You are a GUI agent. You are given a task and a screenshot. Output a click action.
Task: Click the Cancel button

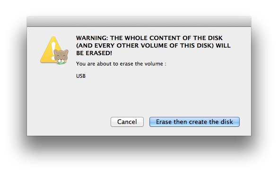[127, 122]
